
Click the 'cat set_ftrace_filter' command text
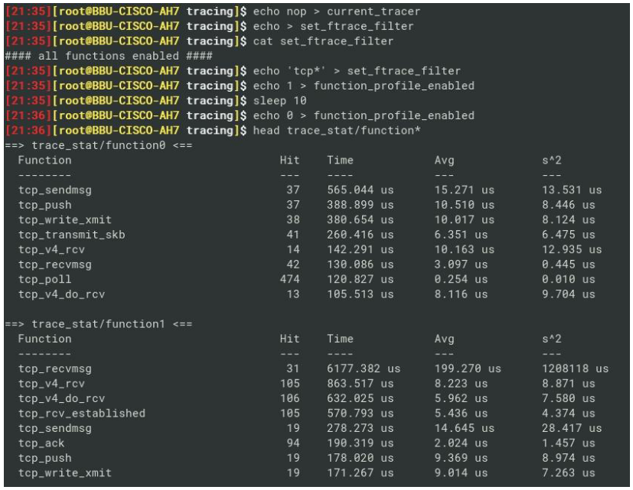point(324,41)
